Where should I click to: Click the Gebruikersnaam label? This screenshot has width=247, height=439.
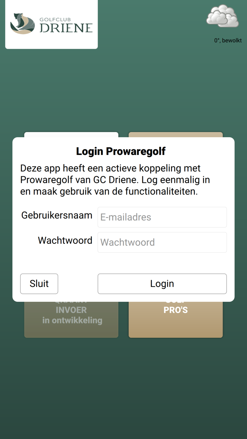[x=57, y=215]
